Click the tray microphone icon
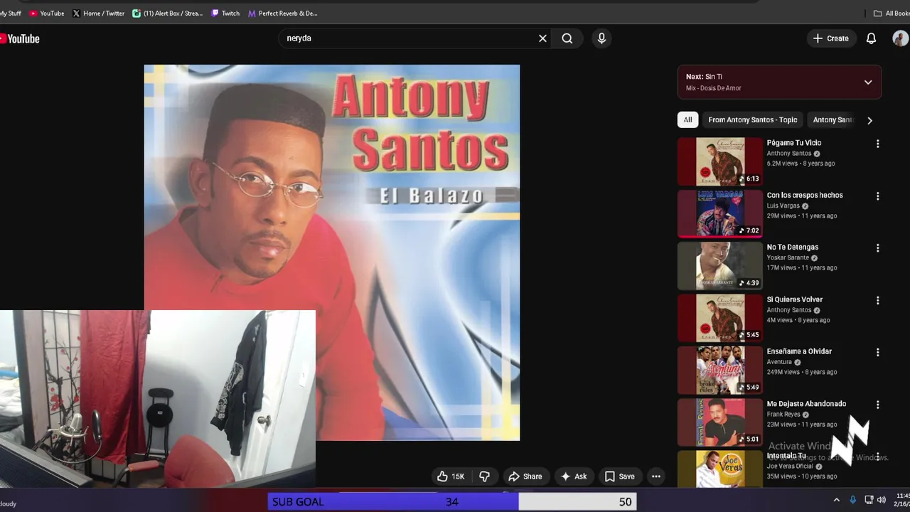The image size is (910, 512). [853, 500]
